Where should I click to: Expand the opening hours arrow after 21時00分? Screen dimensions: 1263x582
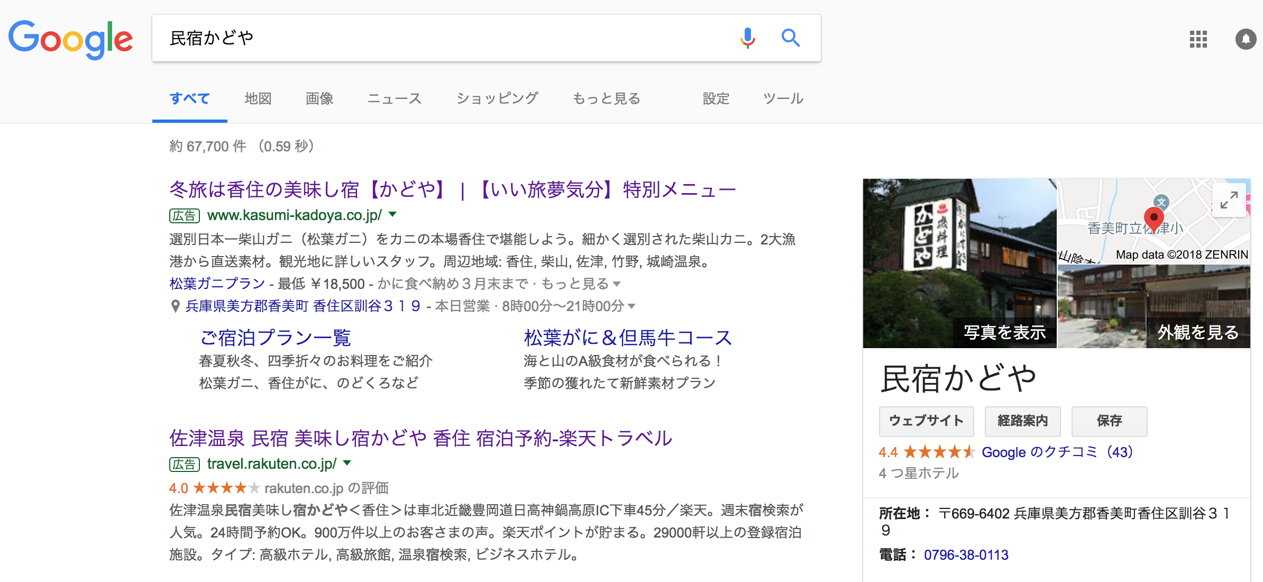click(631, 306)
